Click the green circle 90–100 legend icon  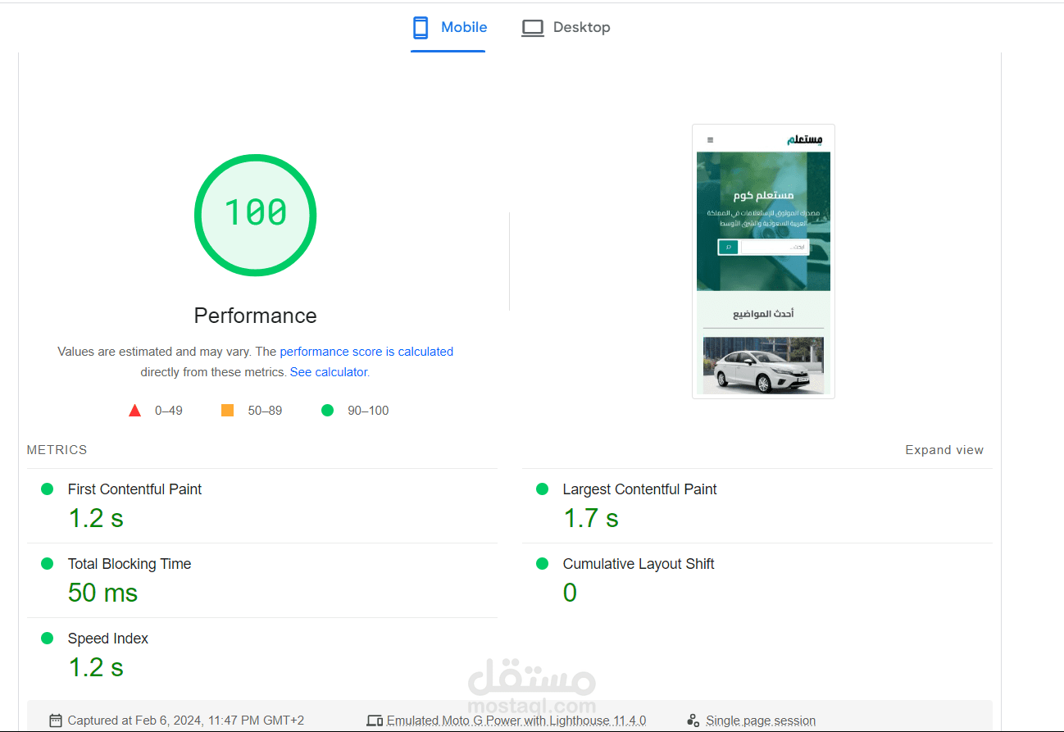[328, 411]
